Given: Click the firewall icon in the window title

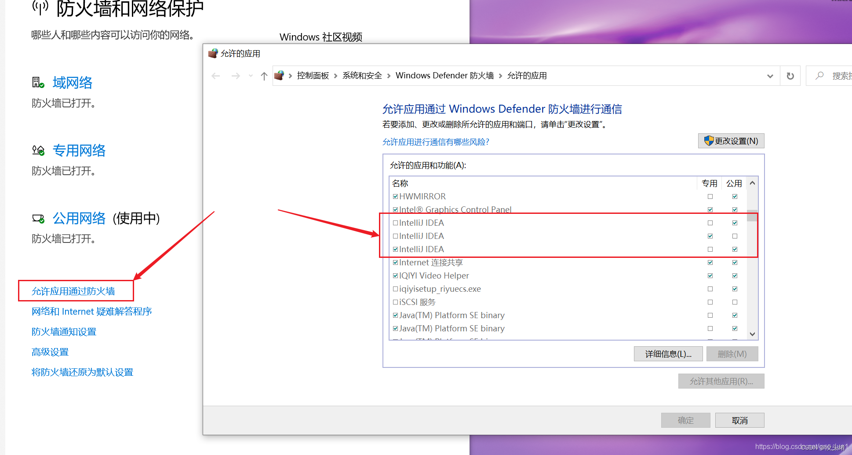Looking at the screenshot, I should (213, 53).
